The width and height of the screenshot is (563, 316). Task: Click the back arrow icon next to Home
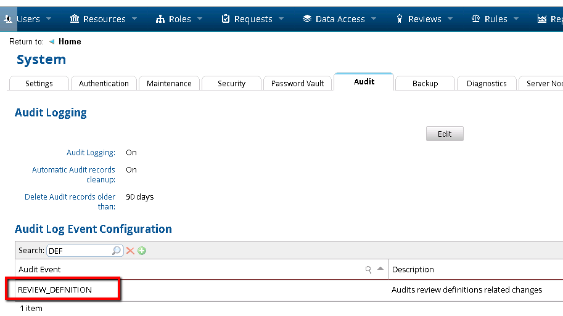click(x=52, y=42)
